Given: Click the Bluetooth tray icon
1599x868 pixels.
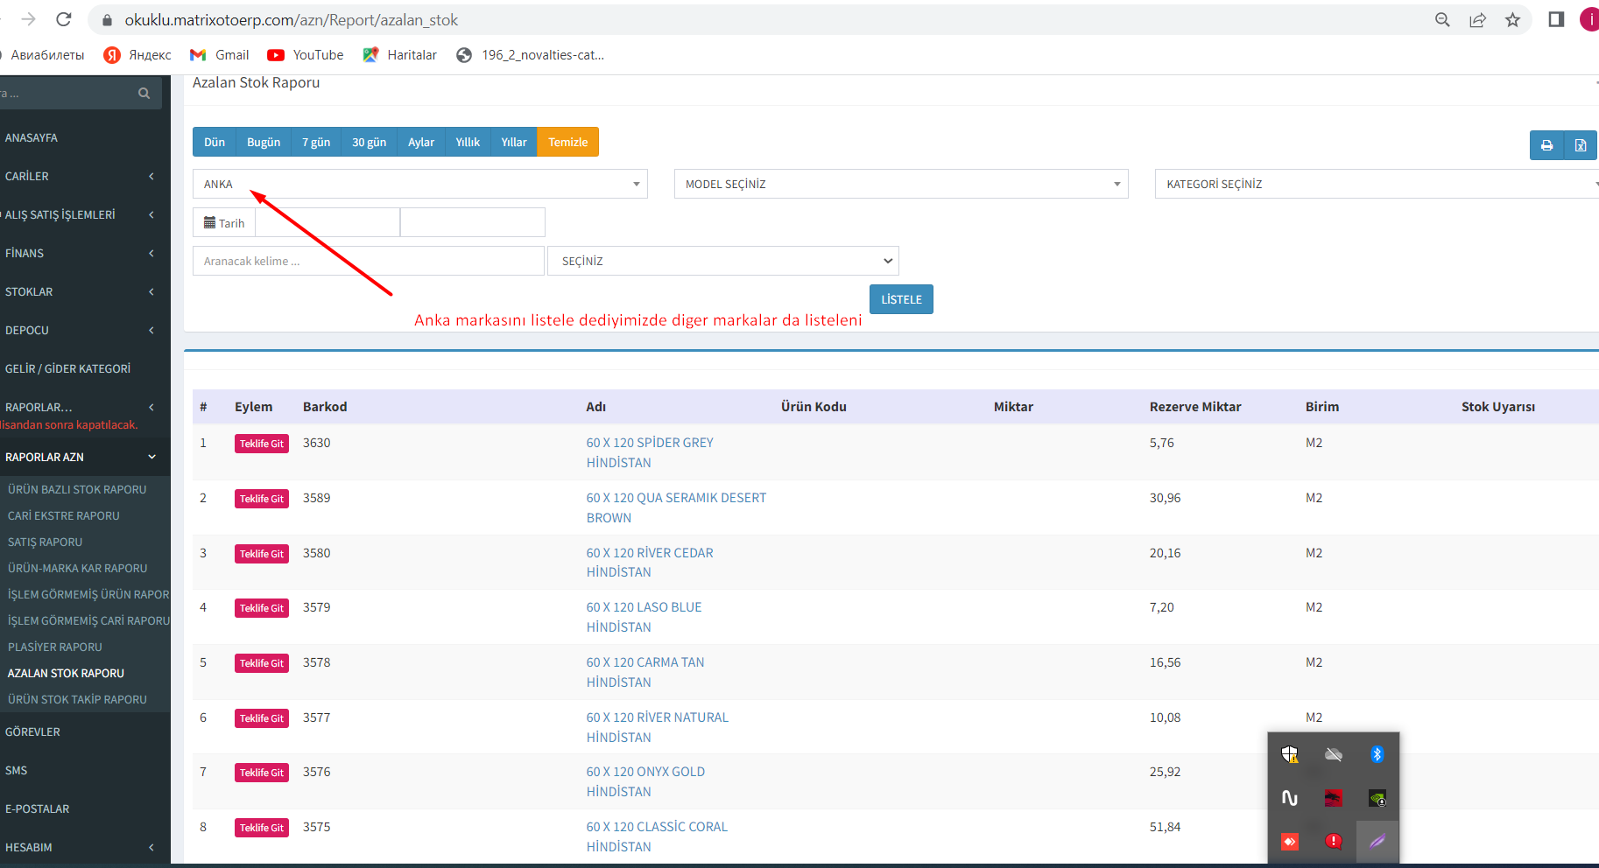Looking at the screenshot, I should (1377, 754).
